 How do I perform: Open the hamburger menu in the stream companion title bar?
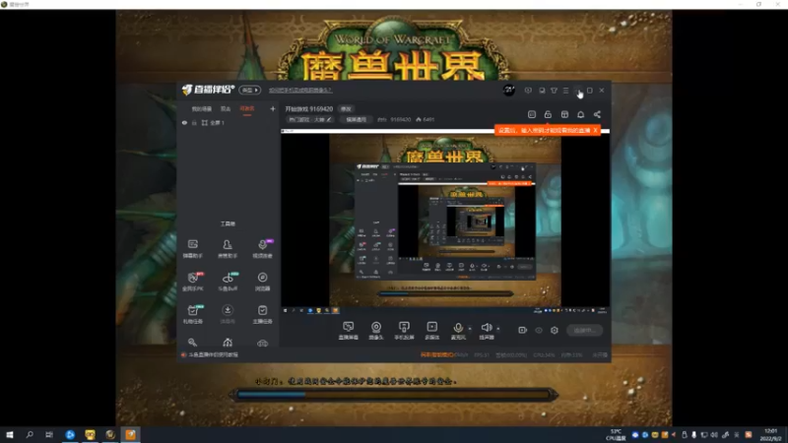coord(565,91)
